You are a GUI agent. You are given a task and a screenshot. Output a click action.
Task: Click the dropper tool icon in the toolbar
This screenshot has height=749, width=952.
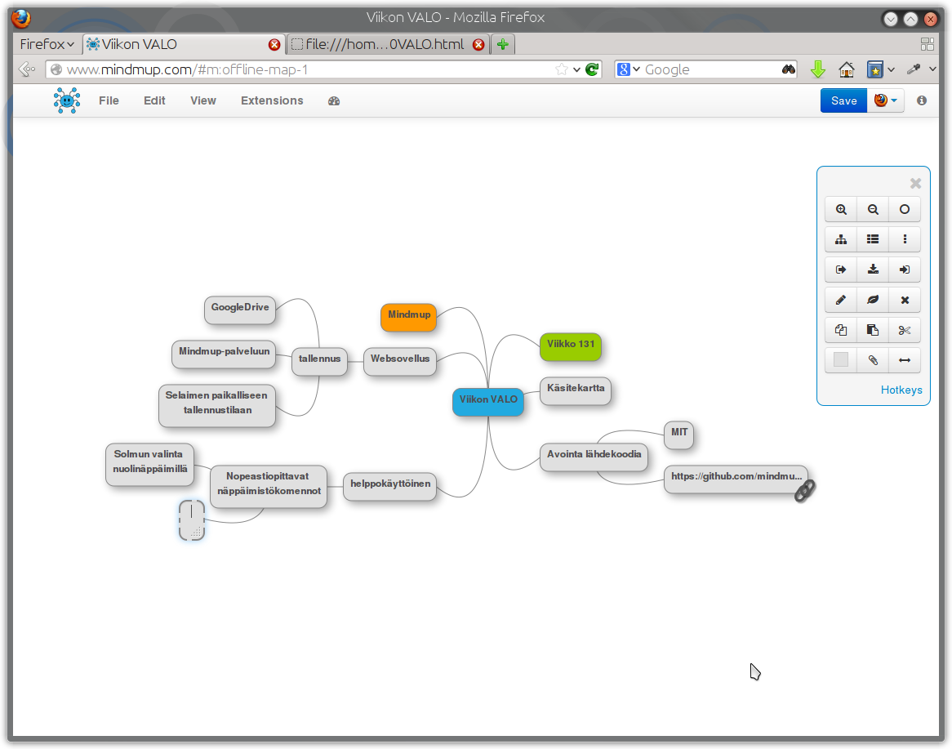click(x=914, y=69)
